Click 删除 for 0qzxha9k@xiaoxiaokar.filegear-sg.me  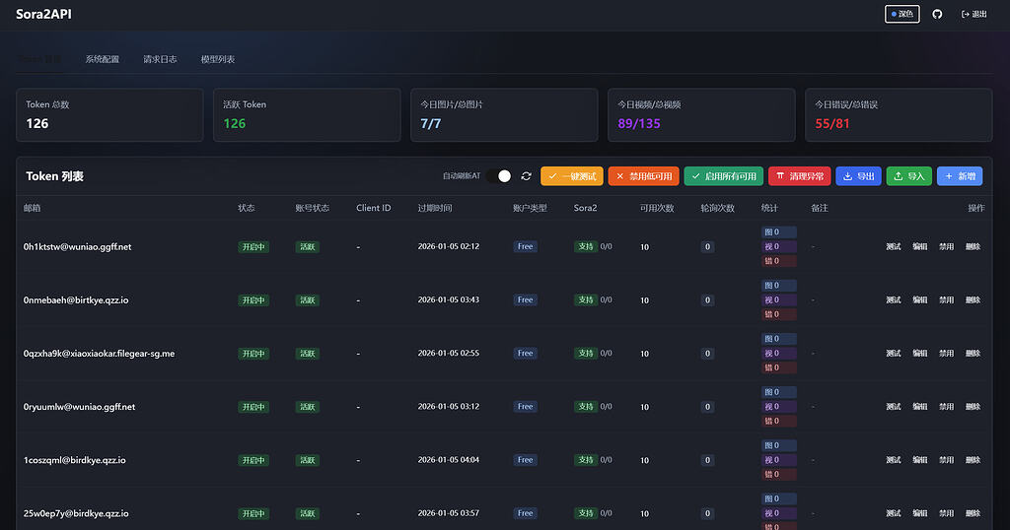coord(973,354)
